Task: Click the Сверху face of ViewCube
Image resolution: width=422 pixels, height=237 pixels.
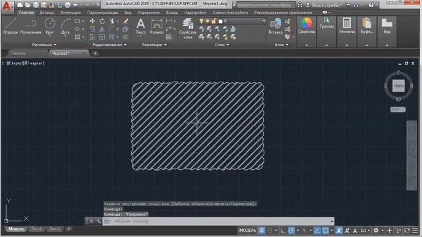Action: [x=398, y=86]
